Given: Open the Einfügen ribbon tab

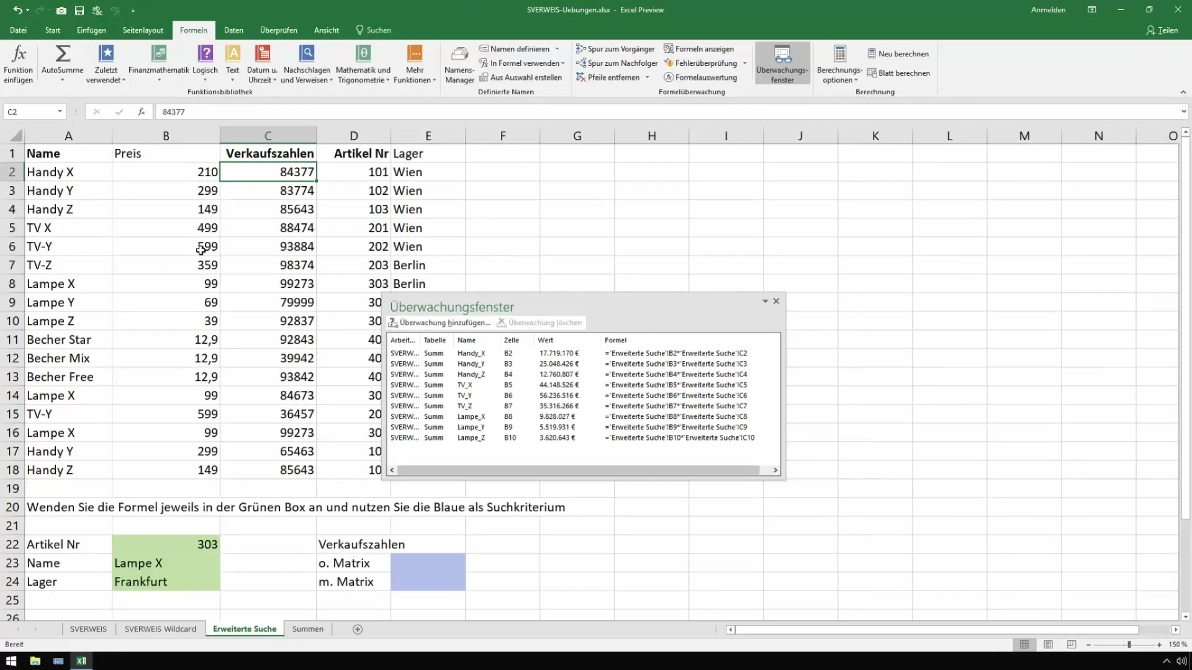Looking at the screenshot, I should coord(91,30).
